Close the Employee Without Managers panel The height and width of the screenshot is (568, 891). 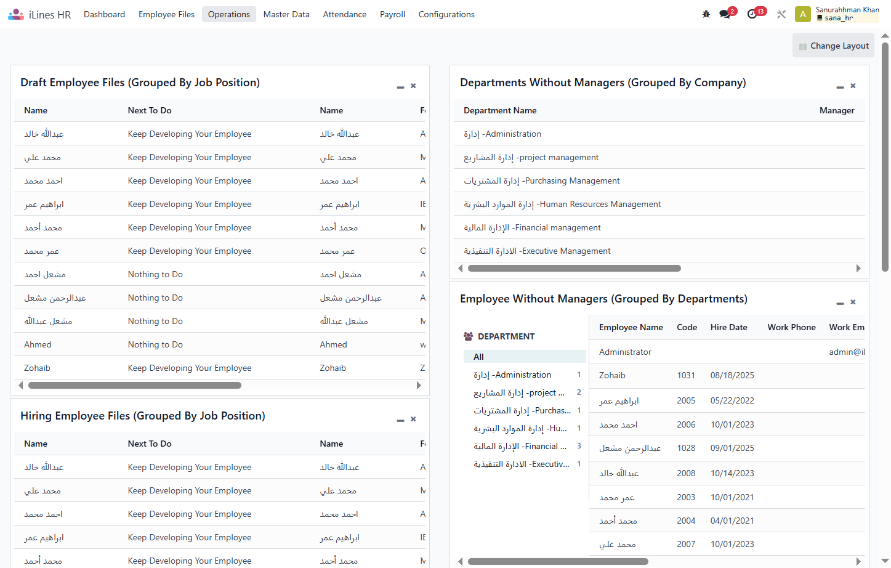[x=853, y=302]
